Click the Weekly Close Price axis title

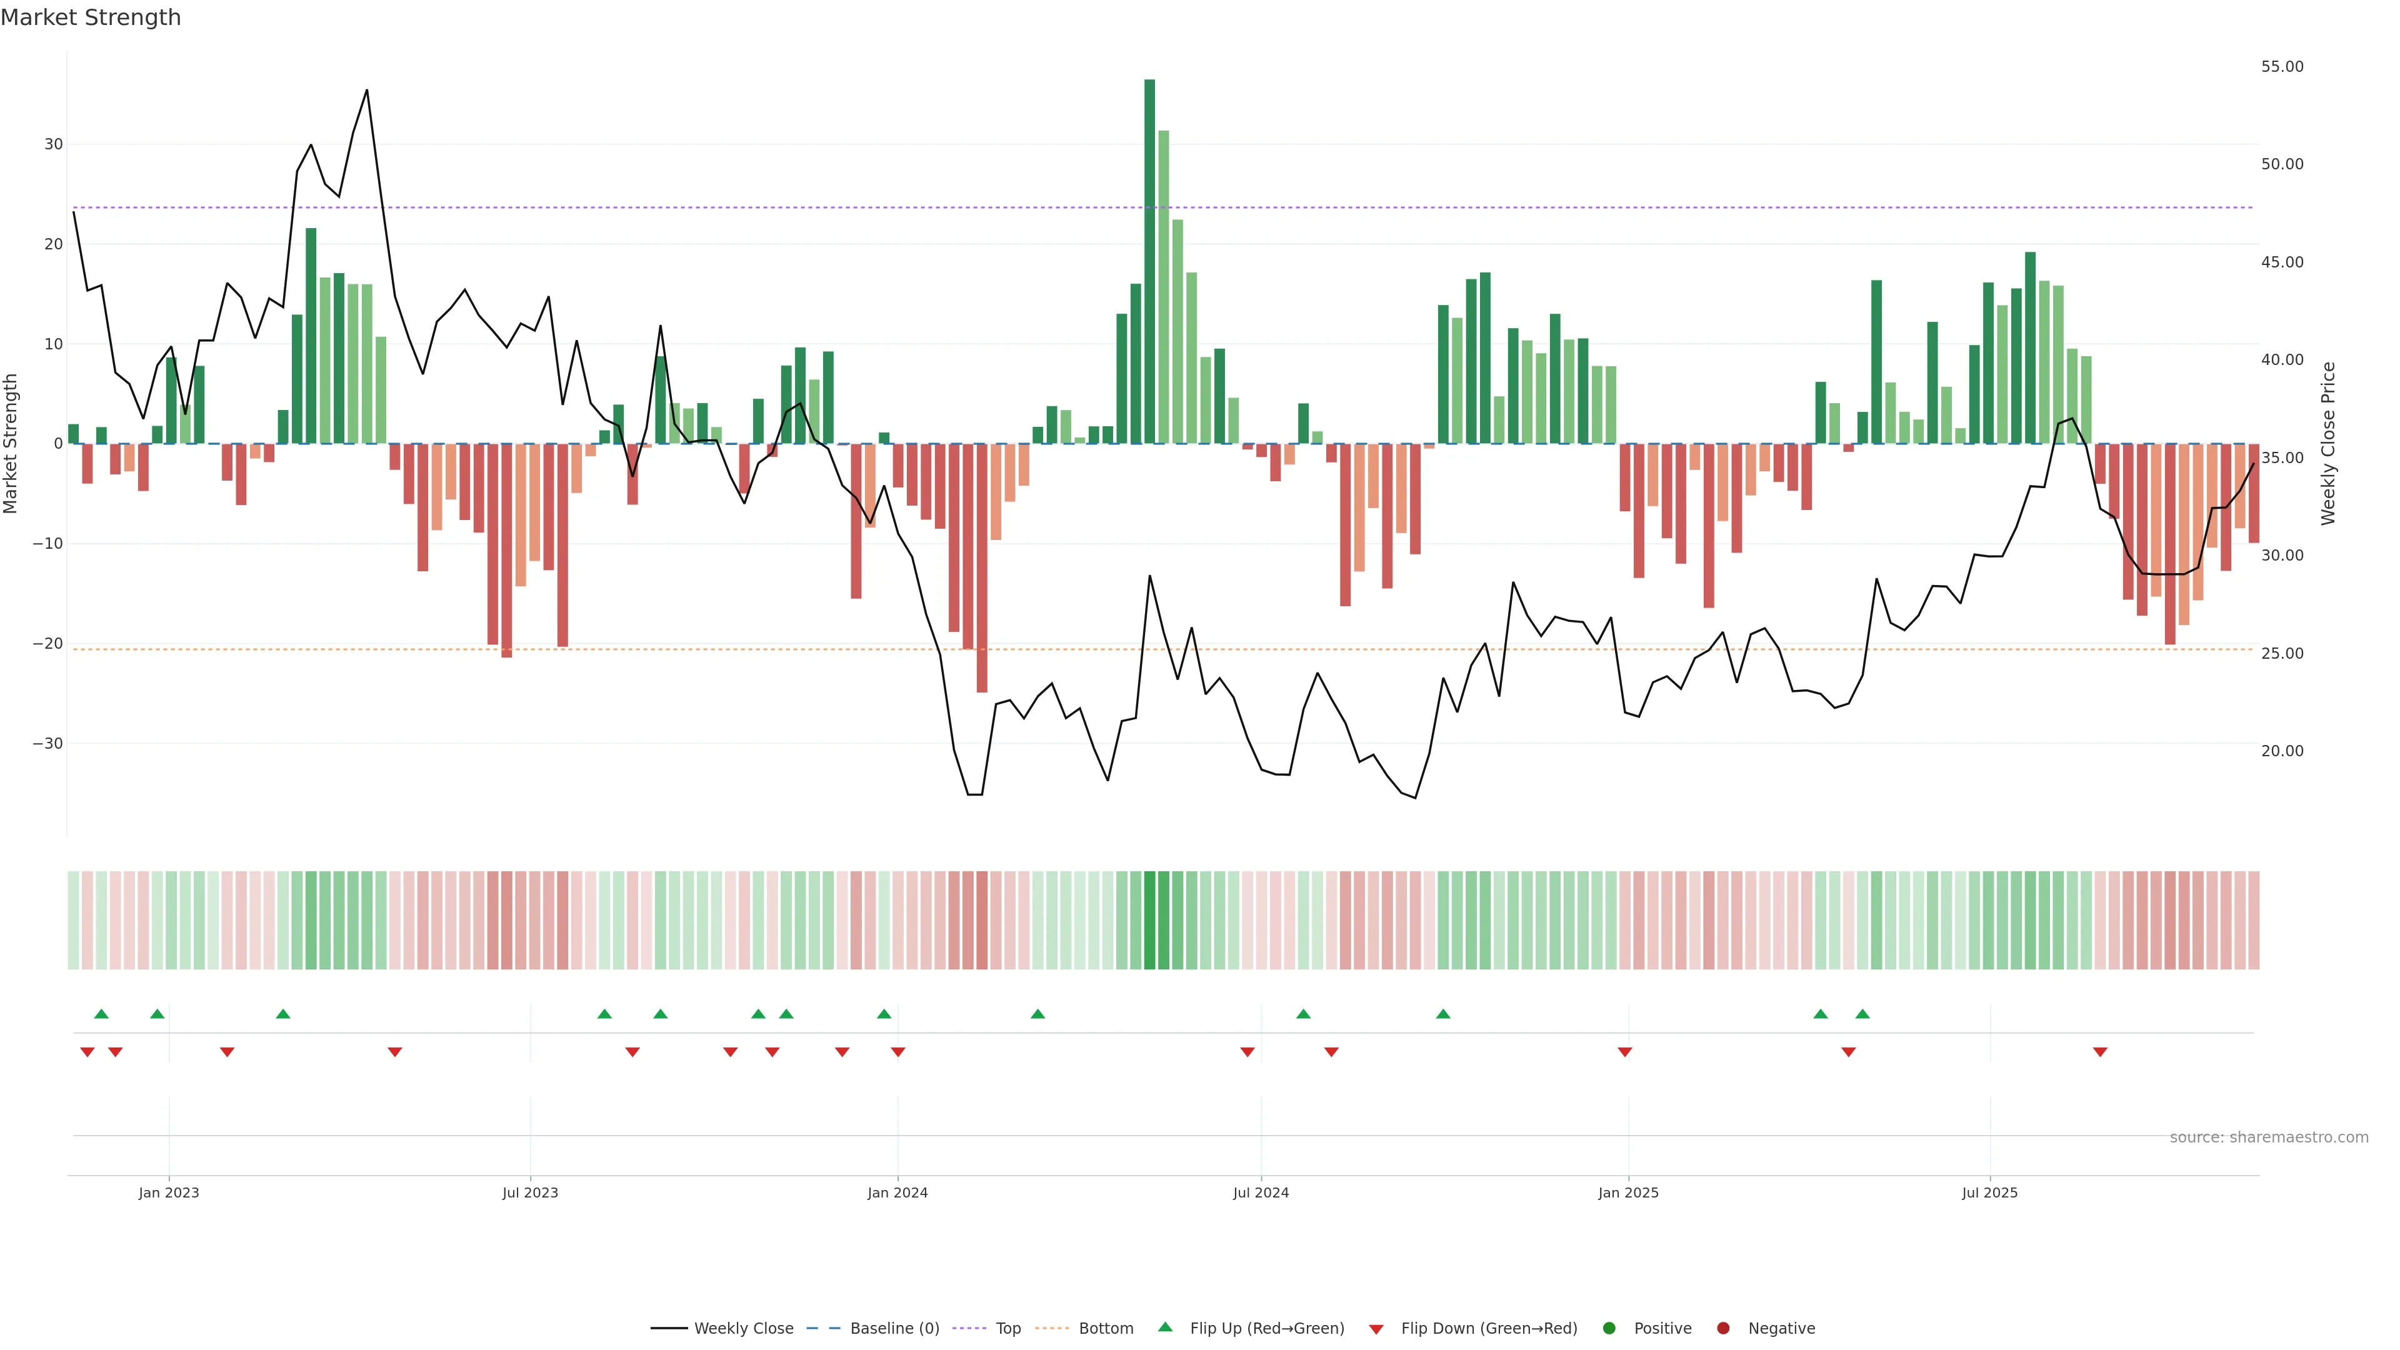(x=2328, y=444)
